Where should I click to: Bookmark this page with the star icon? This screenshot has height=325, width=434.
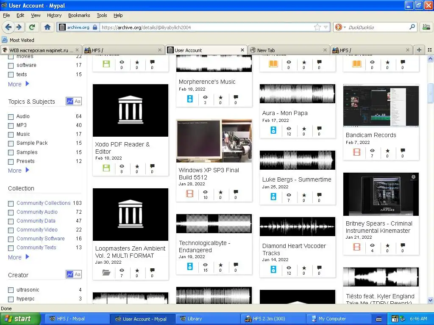317,27
